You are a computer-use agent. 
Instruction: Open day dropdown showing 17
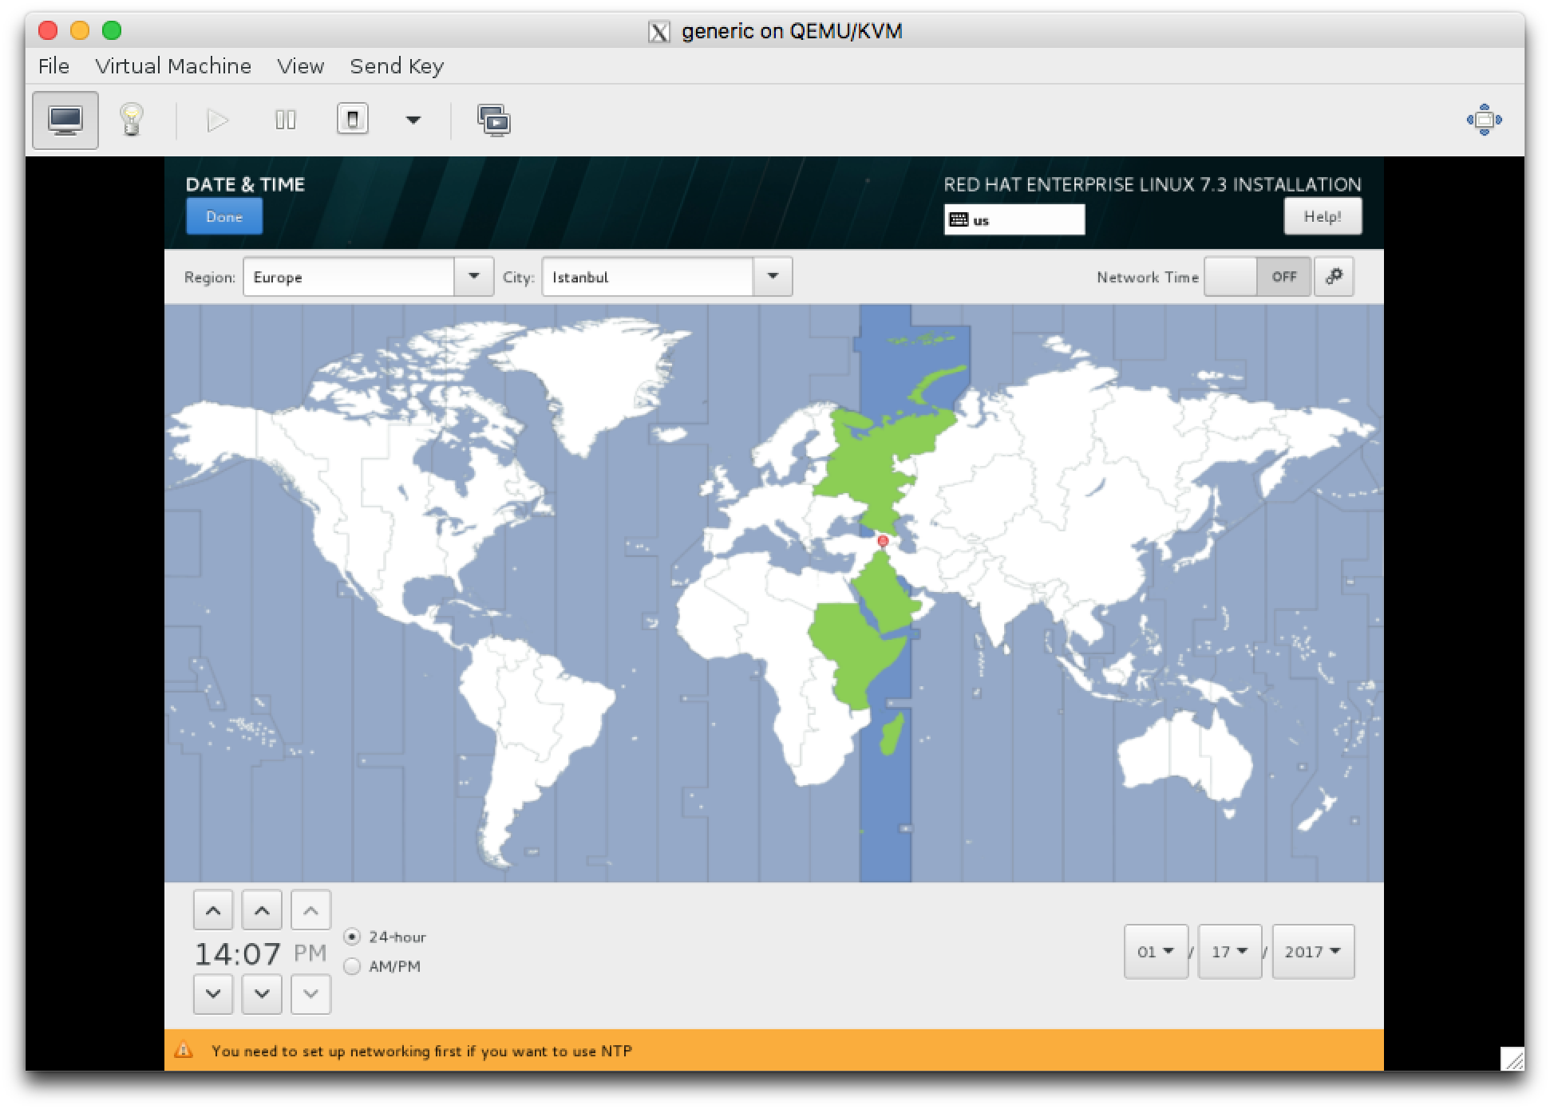pyautogui.click(x=1229, y=951)
